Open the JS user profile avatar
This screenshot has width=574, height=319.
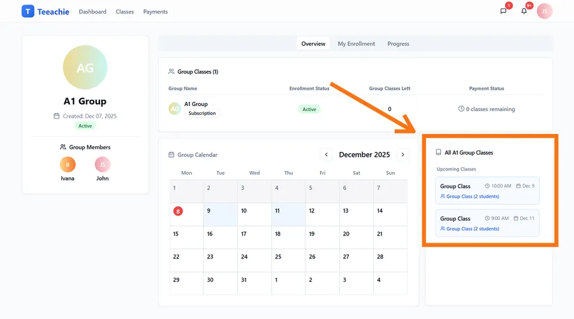(x=544, y=11)
